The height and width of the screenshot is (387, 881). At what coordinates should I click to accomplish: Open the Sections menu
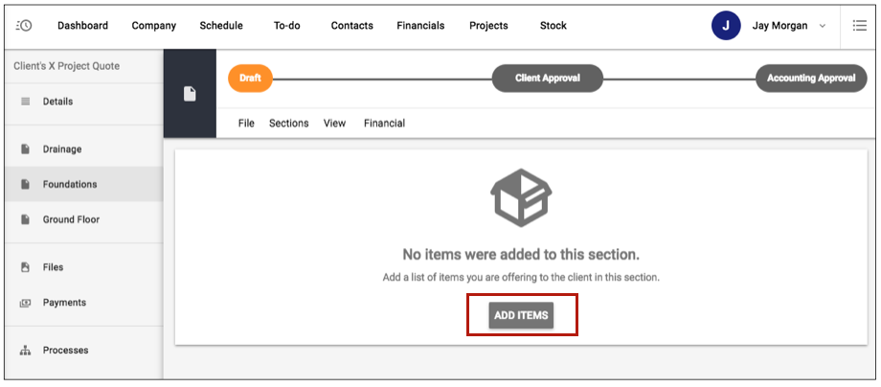click(x=288, y=123)
